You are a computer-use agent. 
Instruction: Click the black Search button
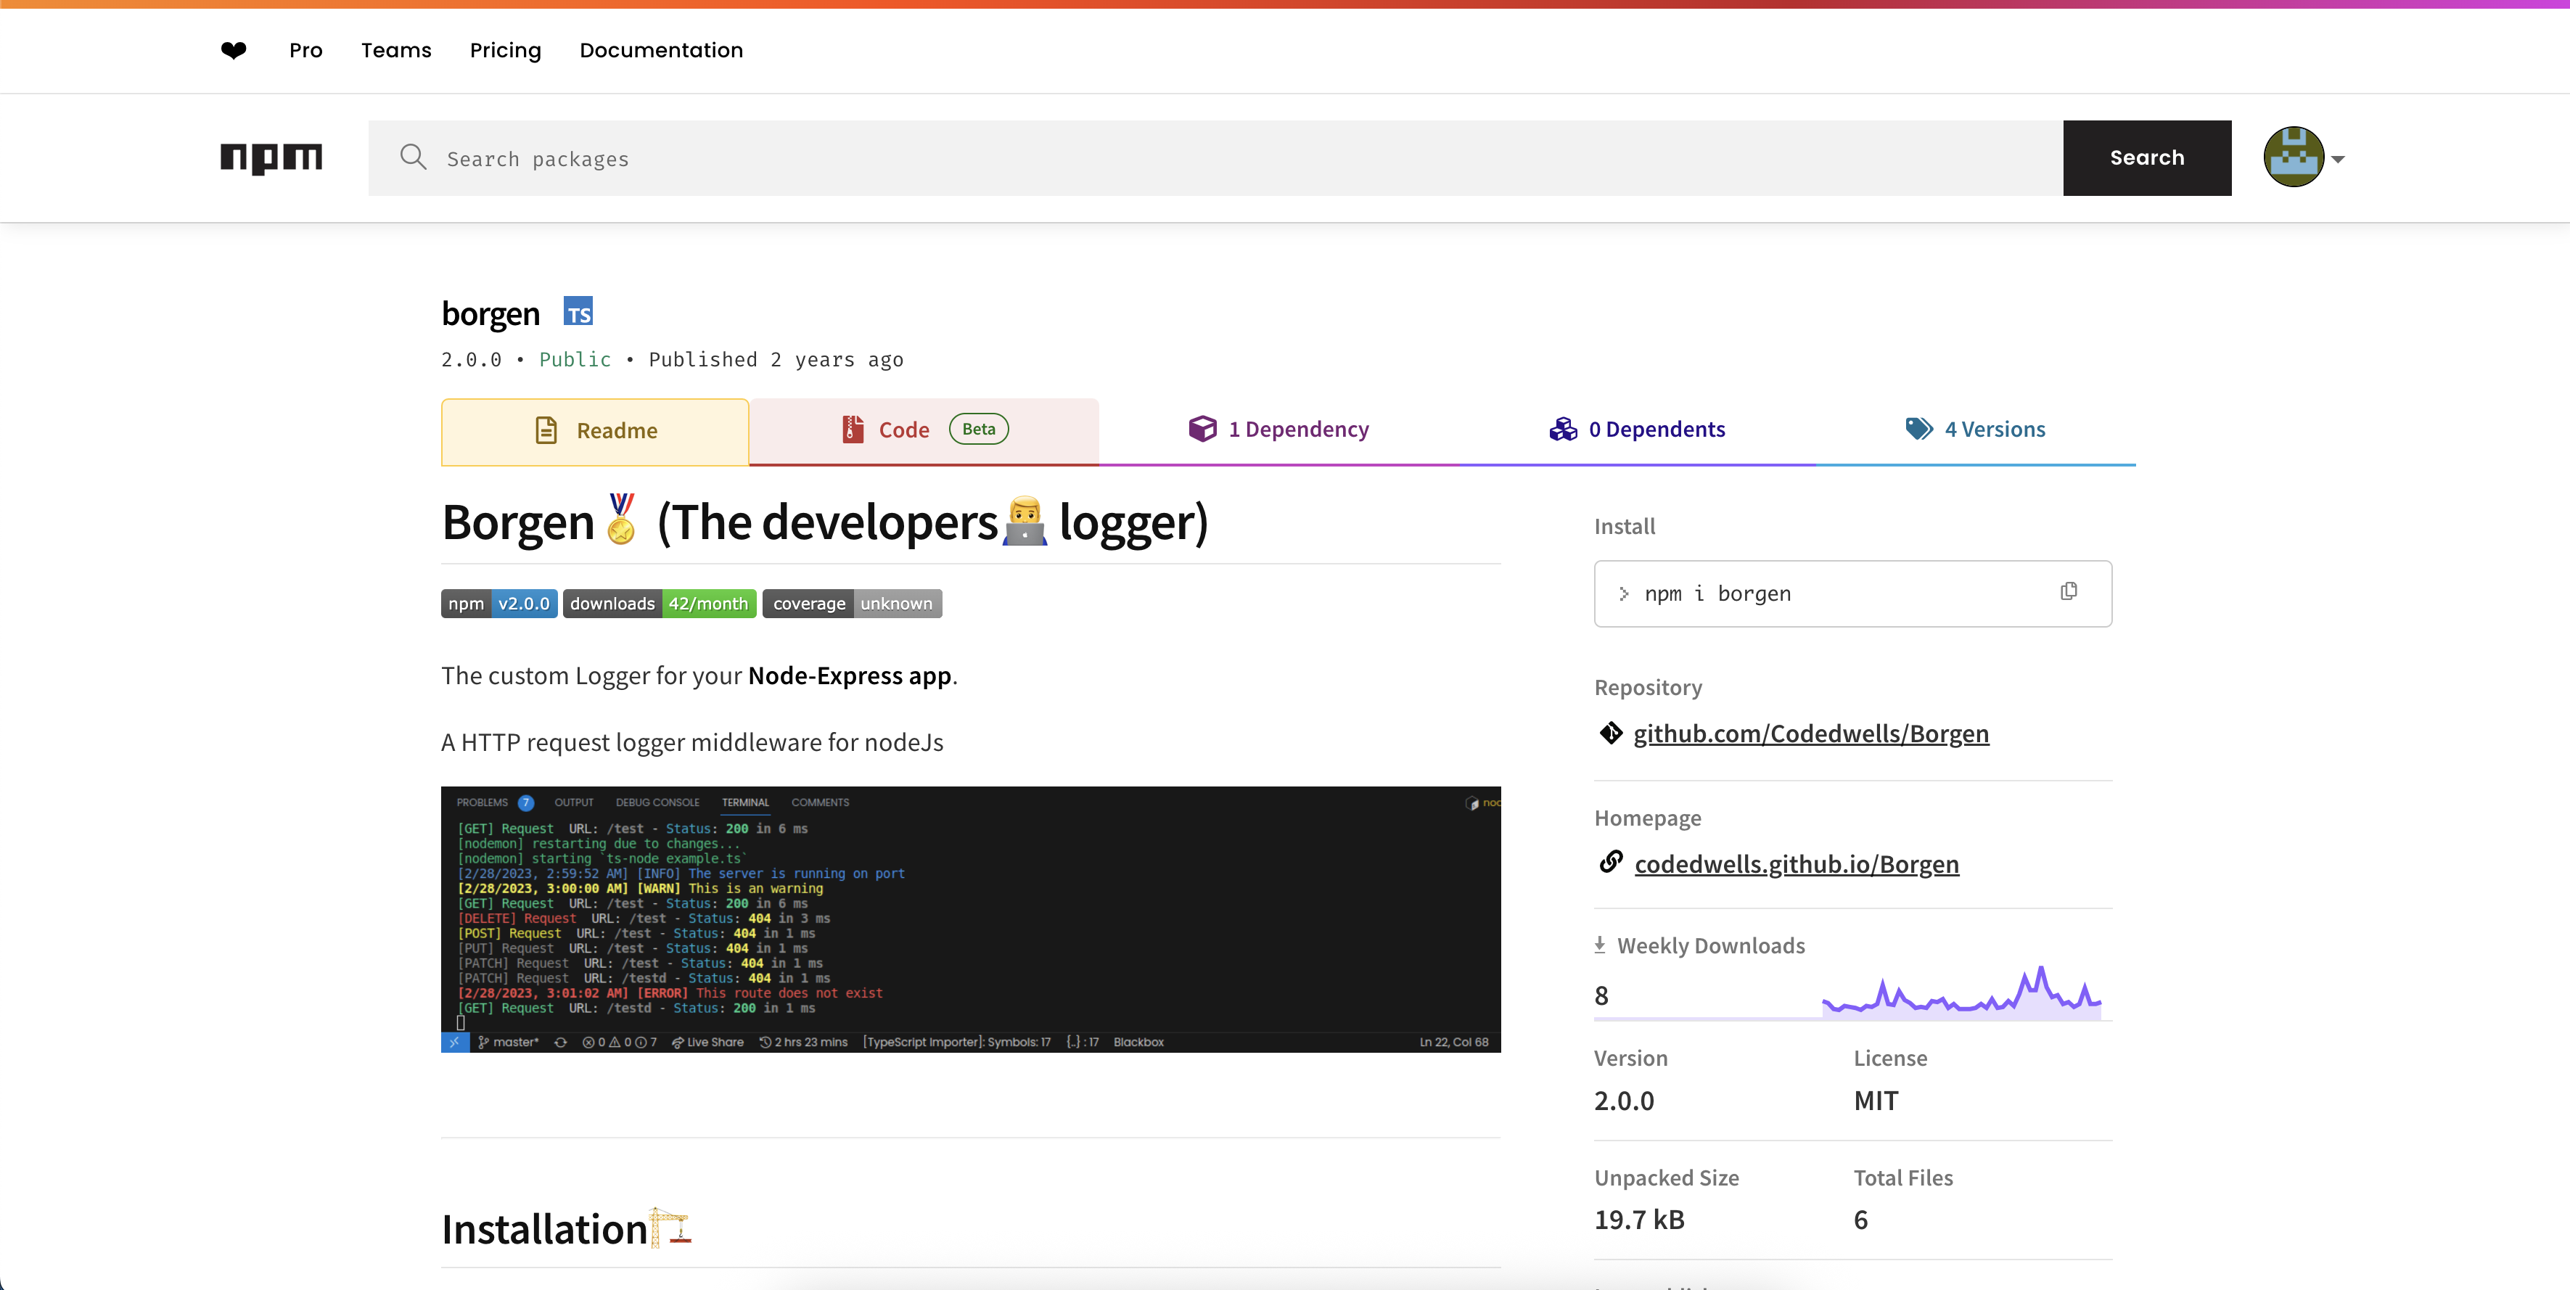click(x=2146, y=157)
